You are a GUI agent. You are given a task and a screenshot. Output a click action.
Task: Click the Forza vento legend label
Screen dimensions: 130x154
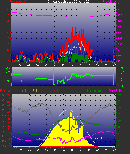point(18,2)
